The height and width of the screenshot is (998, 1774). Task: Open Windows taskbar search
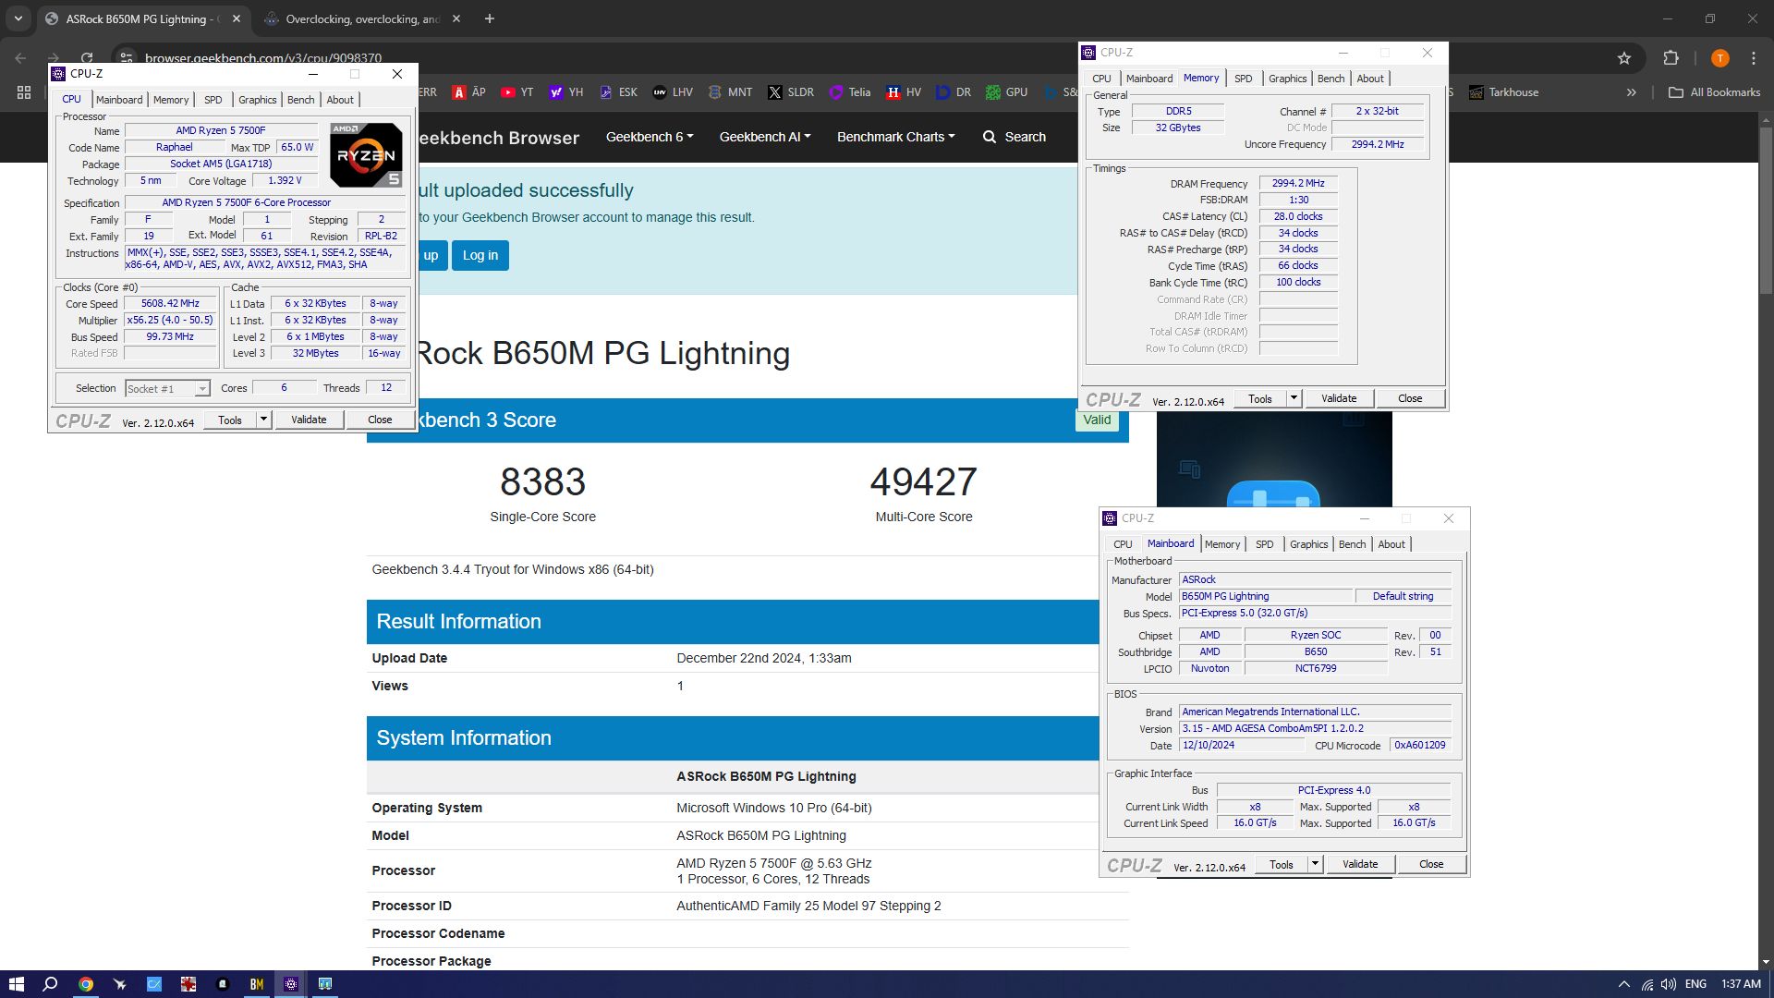[51, 984]
